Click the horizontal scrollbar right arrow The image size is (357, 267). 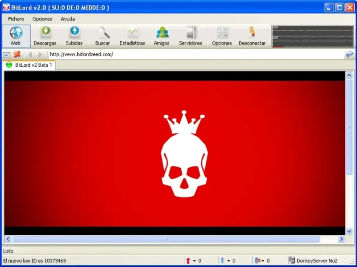click(341, 239)
